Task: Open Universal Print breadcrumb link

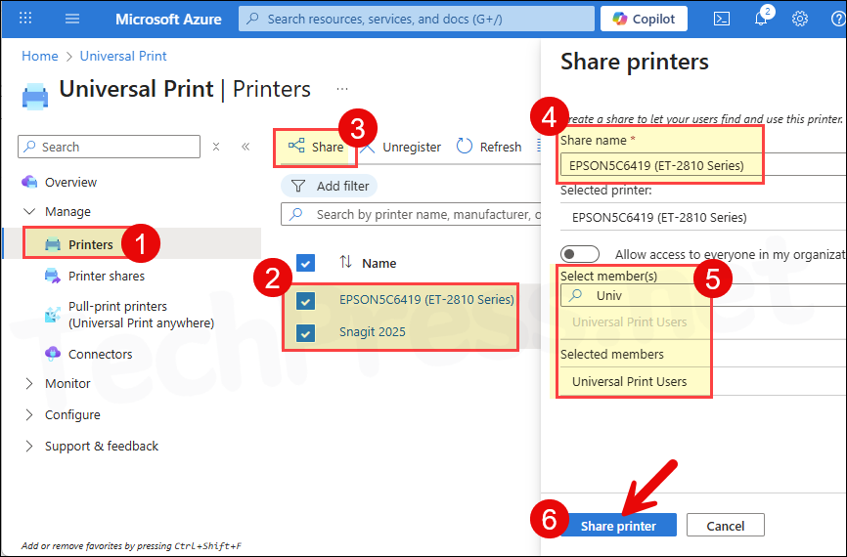Action: coord(123,56)
